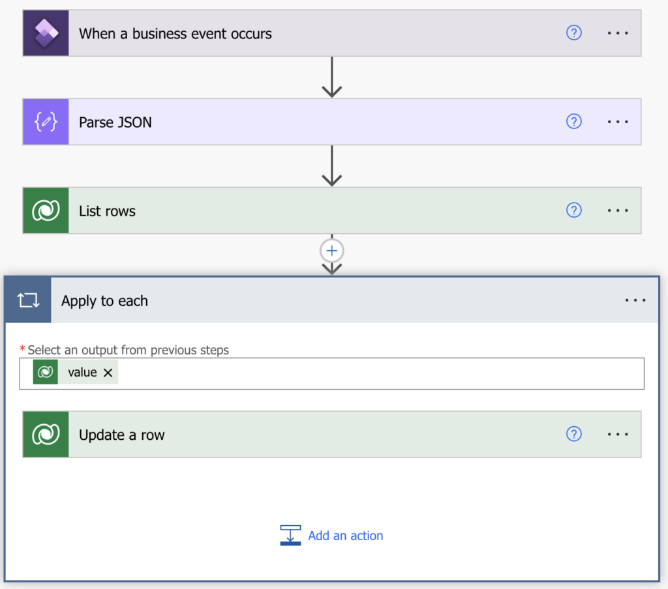
Task: Open the Parse JSON help icon
Action: [574, 121]
